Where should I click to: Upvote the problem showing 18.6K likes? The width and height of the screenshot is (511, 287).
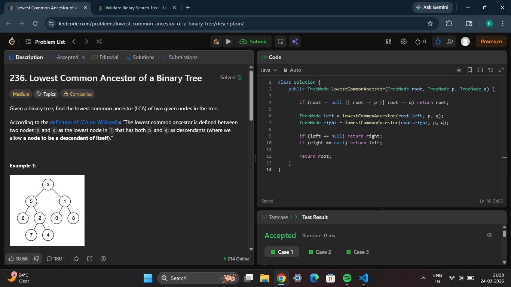point(18,259)
